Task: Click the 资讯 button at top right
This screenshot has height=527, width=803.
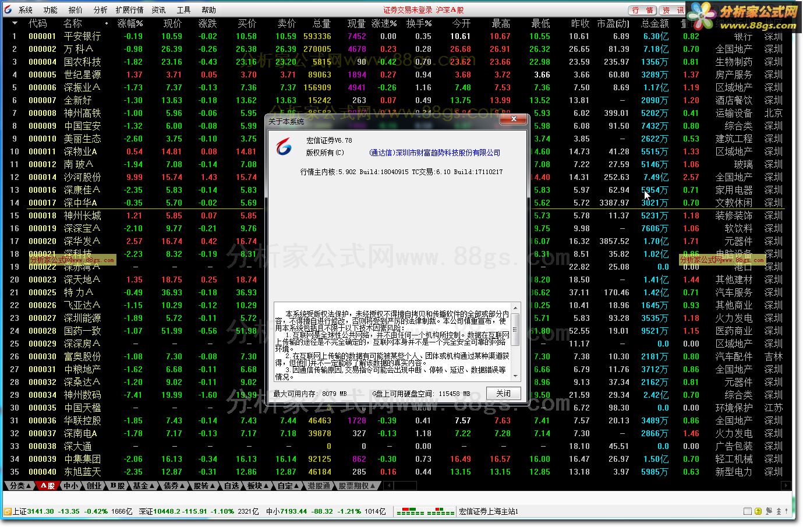Action: [x=673, y=10]
